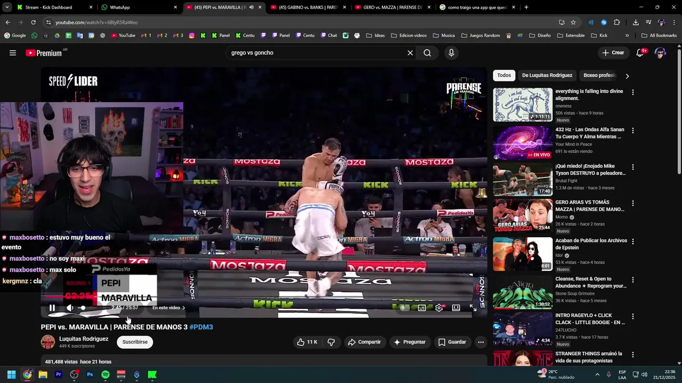This screenshot has width=682, height=383.
Task: Open YouTube notifications bell
Action: click(x=640, y=53)
